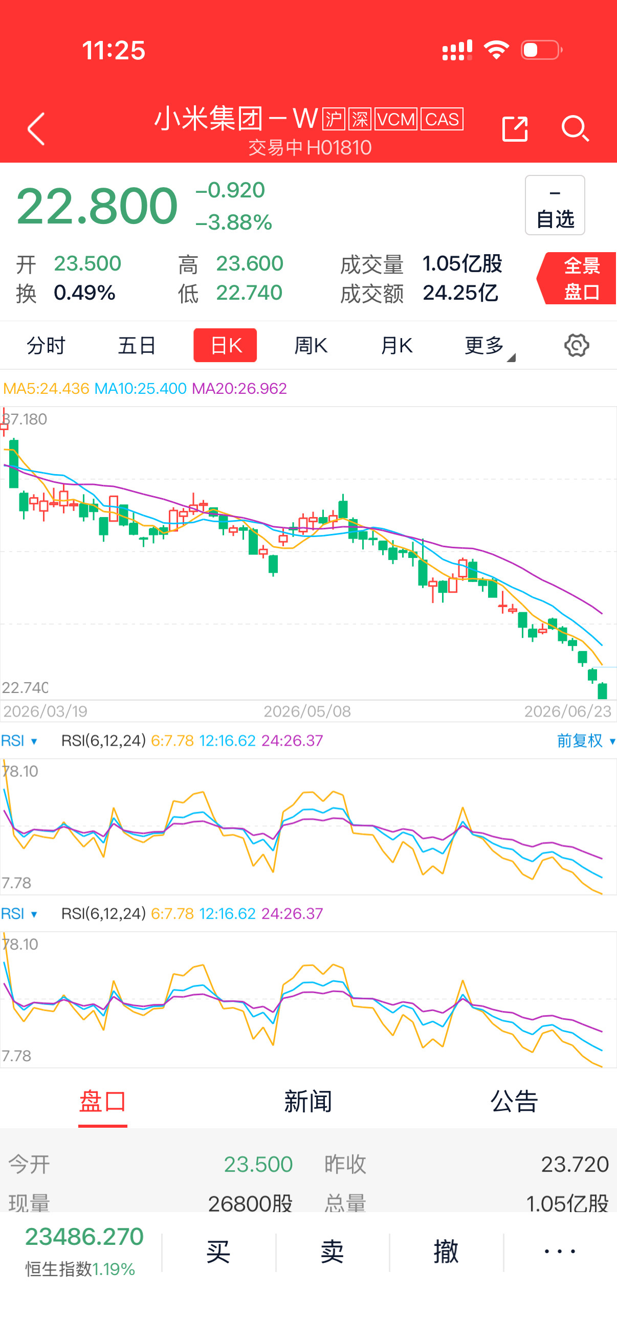
Task: Remove stock from 自选 watchlist
Action: point(555,205)
